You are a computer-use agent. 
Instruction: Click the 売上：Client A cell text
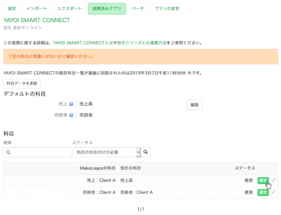101,180
